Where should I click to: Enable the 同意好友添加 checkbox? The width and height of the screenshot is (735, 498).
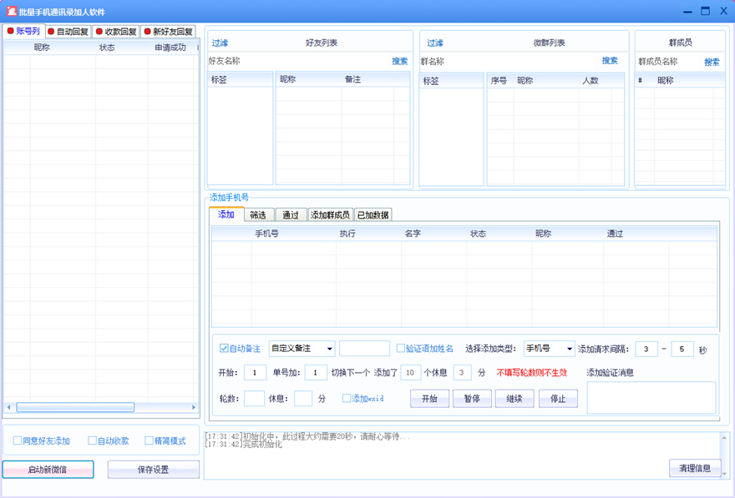pos(18,440)
